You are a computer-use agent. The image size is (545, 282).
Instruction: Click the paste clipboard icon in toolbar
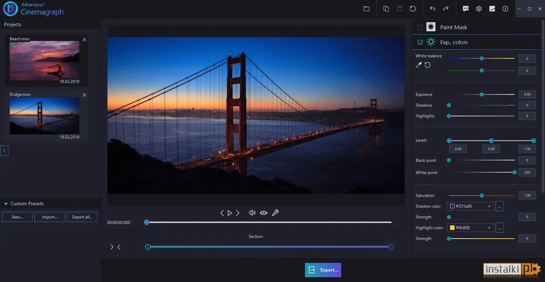(400, 9)
